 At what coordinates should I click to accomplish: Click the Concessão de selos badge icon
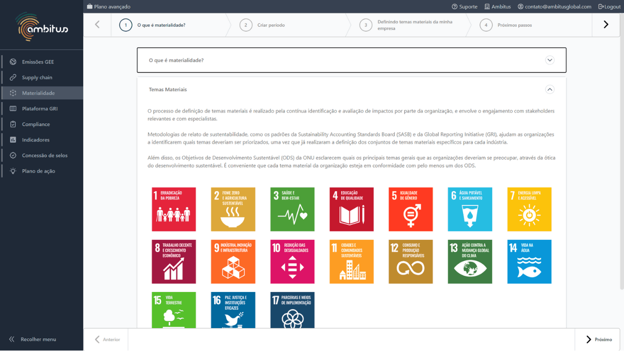pyautogui.click(x=13, y=156)
